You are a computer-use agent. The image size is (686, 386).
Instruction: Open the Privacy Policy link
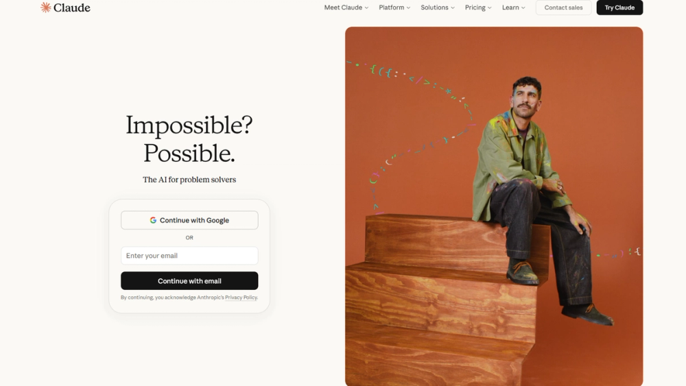[241, 298]
